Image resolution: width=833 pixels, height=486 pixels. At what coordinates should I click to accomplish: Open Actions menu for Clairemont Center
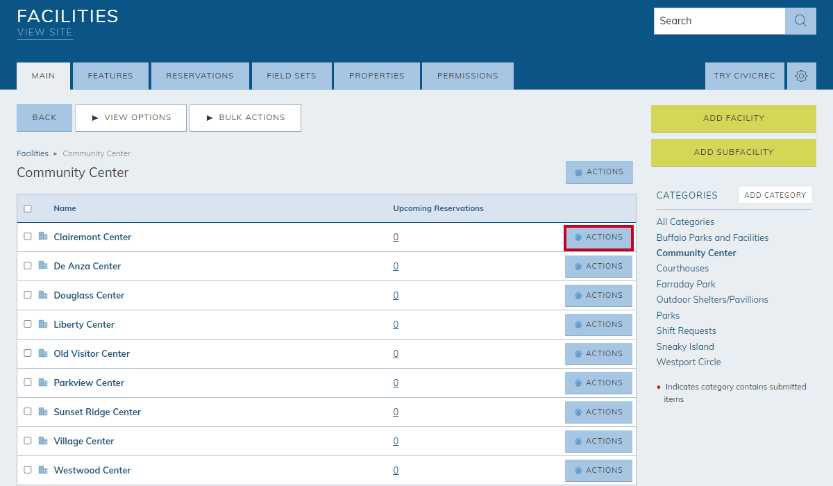point(598,237)
